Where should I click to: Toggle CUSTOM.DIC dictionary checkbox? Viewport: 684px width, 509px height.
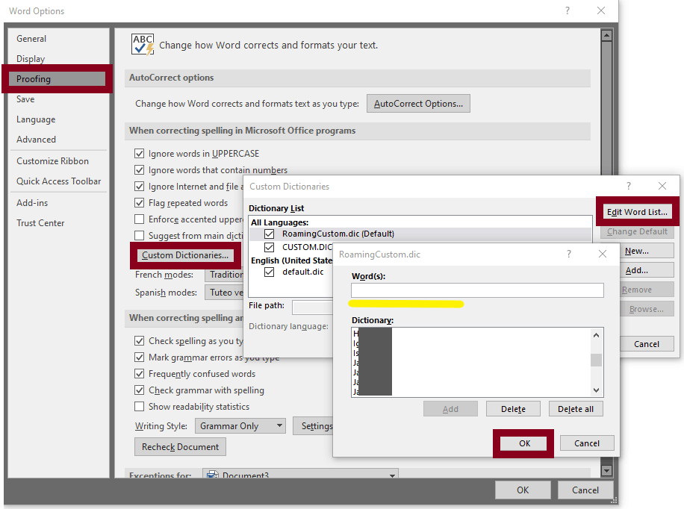pyautogui.click(x=269, y=247)
